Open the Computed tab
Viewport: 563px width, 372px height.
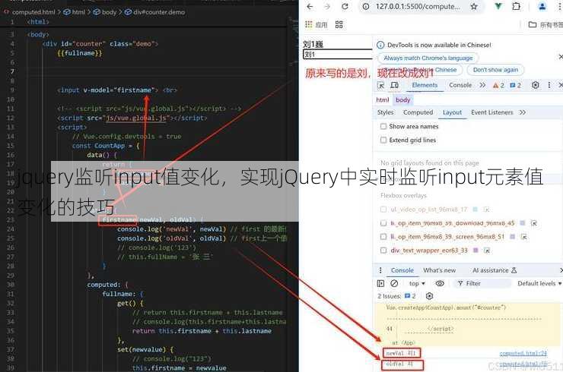tap(418, 112)
